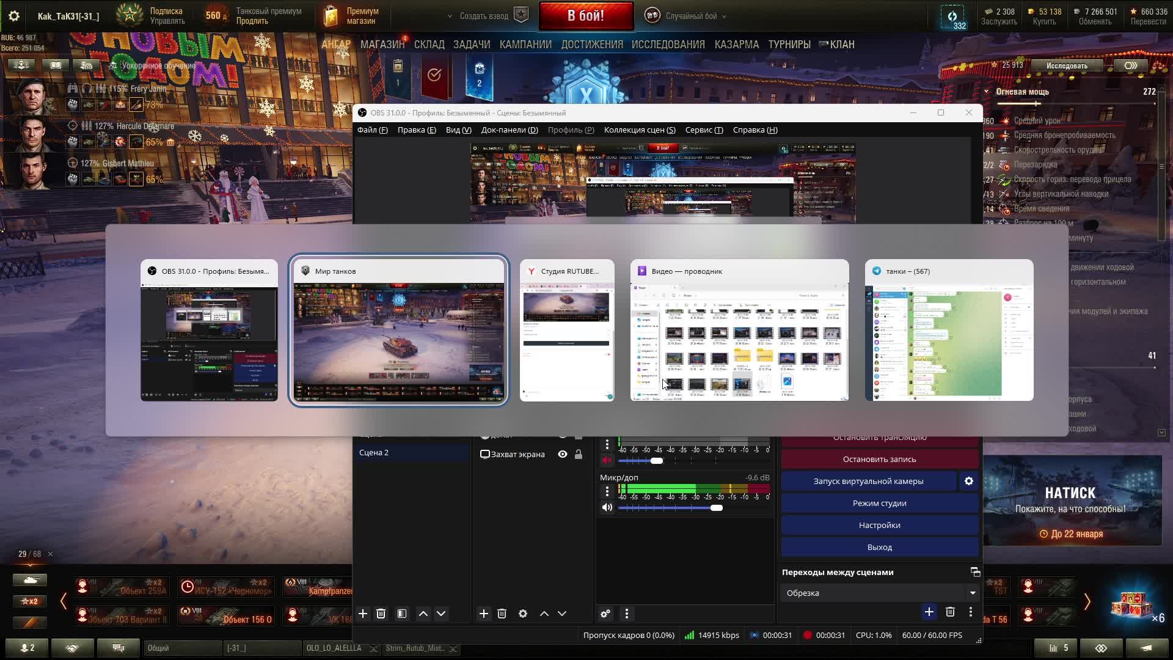Viewport: 1173px width, 660px height.
Task: Select Сцена 2 in OBS scenes list
Action: coord(412,453)
